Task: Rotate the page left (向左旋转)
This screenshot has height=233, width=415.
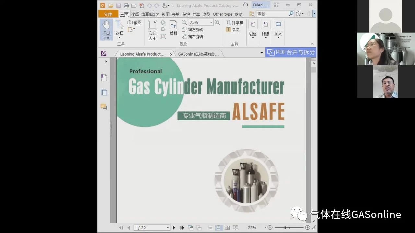Action: (x=193, y=29)
